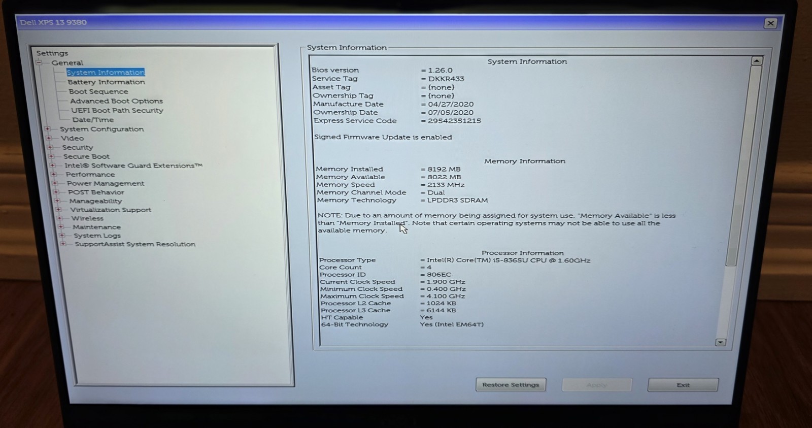Image resolution: width=812 pixels, height=428 pixels.
Task: Expand the Secure Boot node
Action: (x=51, y=156)
